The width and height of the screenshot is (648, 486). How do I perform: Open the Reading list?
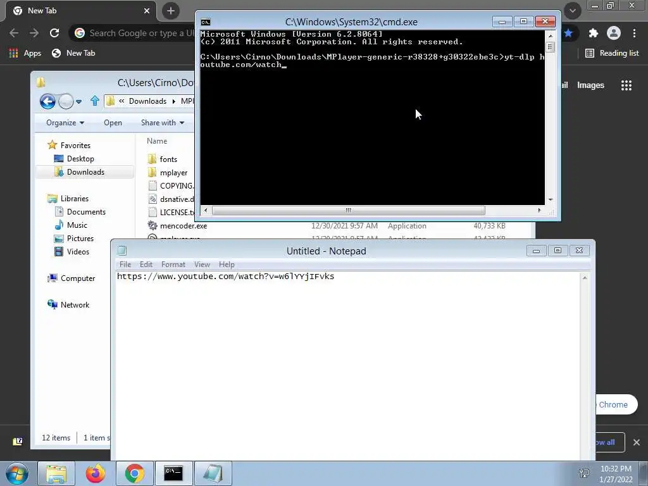(x=612, y=53)
